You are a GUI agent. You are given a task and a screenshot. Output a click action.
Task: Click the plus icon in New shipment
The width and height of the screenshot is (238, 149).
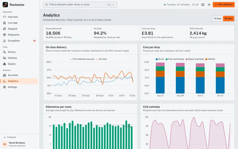[216, 5]
